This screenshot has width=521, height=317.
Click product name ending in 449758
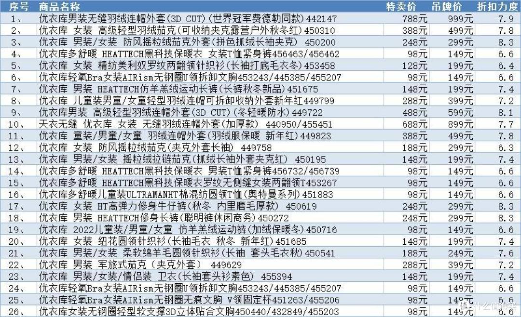(x=155, y=148)
